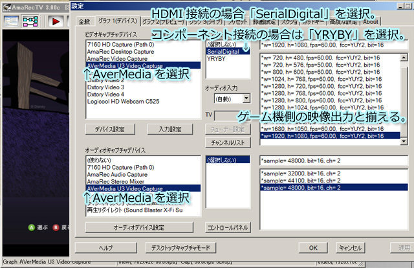Click the デバイス設定 button
Viewport: 414px width, 268px height.
110,129
